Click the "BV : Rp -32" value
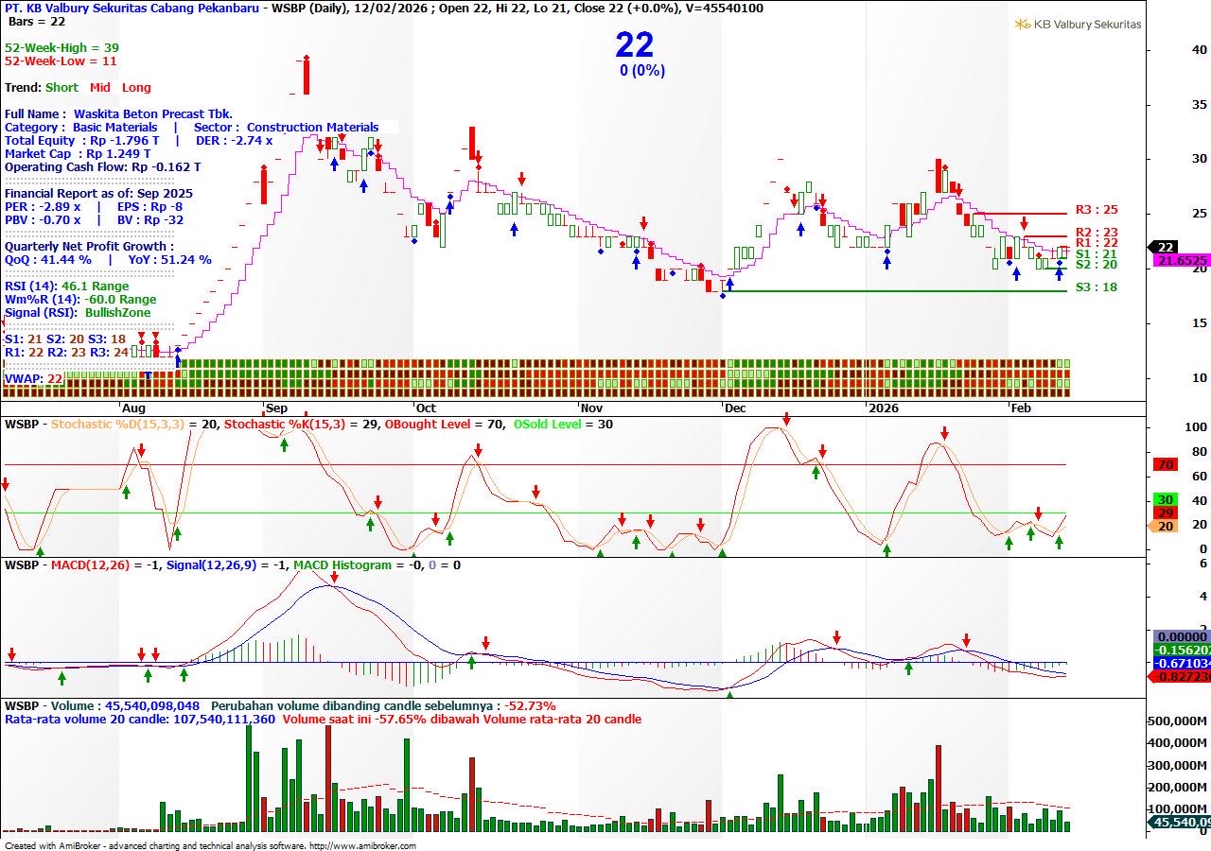Image resolution: width=1211 pixels, height=851 pixels. (x=149, y=219)
